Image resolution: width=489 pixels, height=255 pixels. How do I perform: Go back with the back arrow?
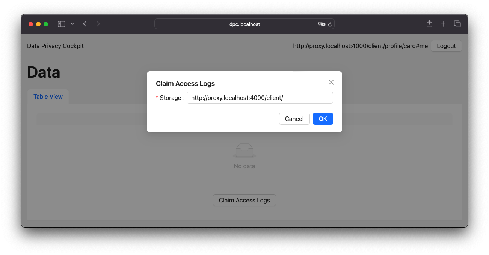click(x=85, y=24)
